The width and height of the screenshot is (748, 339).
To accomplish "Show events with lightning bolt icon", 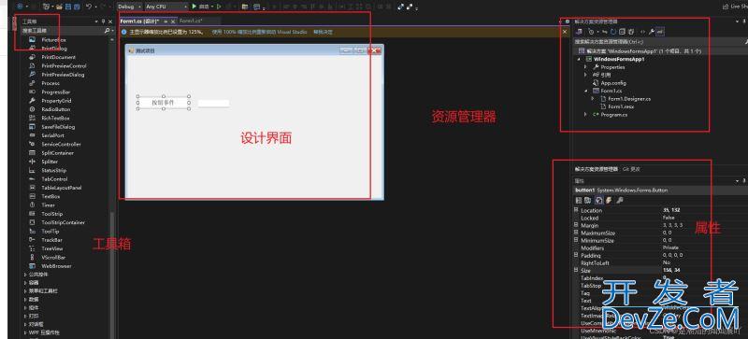I will coord(609,200).
